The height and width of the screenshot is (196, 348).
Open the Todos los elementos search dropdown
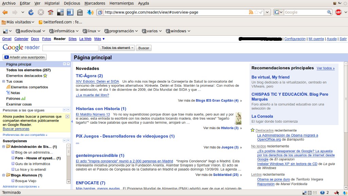117,48
